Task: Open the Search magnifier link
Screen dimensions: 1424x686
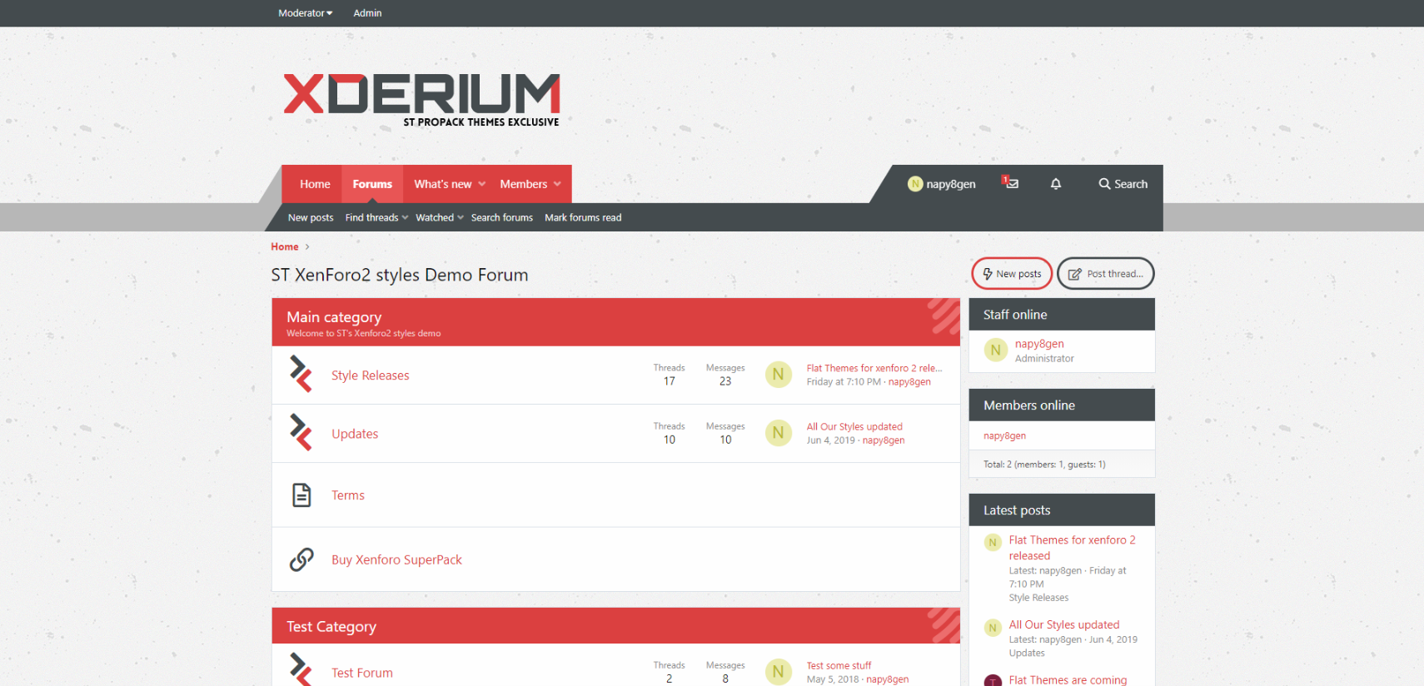Action: coord(1123,184)
